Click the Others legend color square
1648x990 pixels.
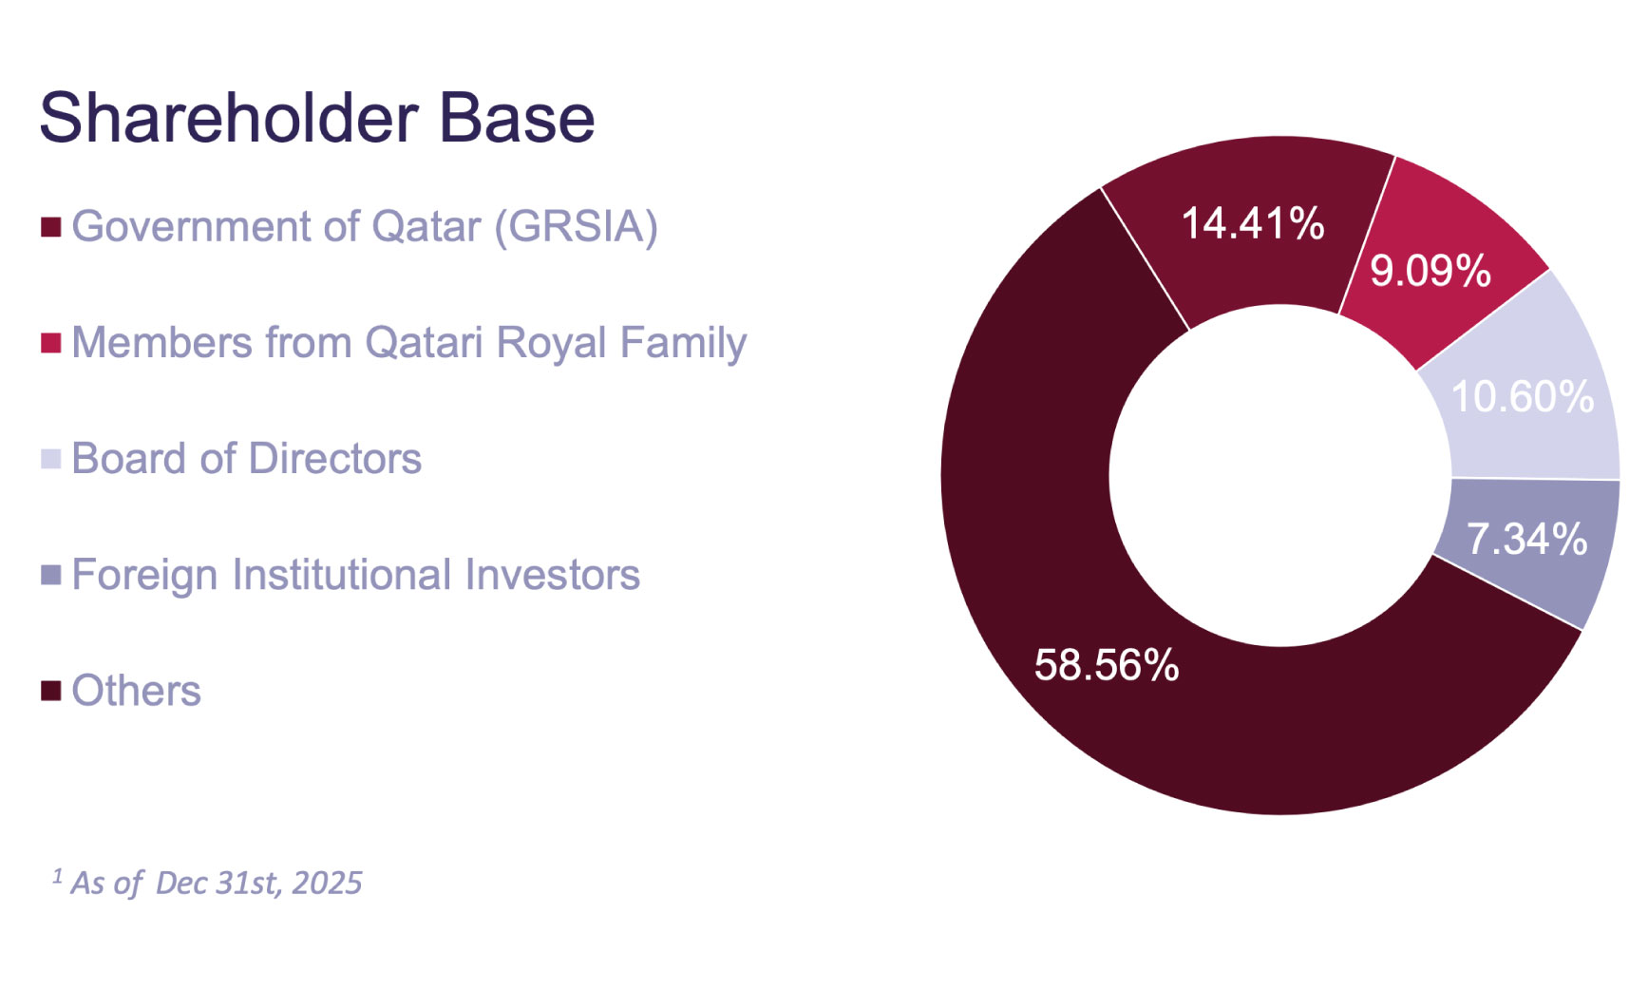pyautogui.click(x=51, y=692)
